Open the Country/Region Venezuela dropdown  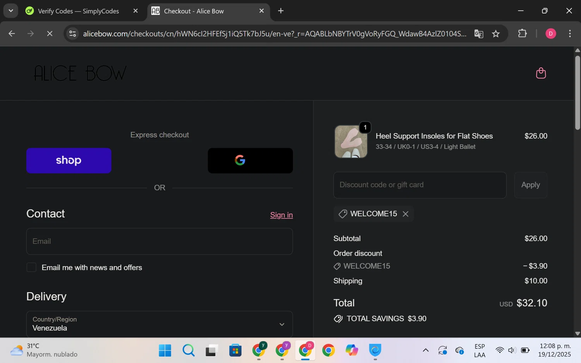click(160, 324)
